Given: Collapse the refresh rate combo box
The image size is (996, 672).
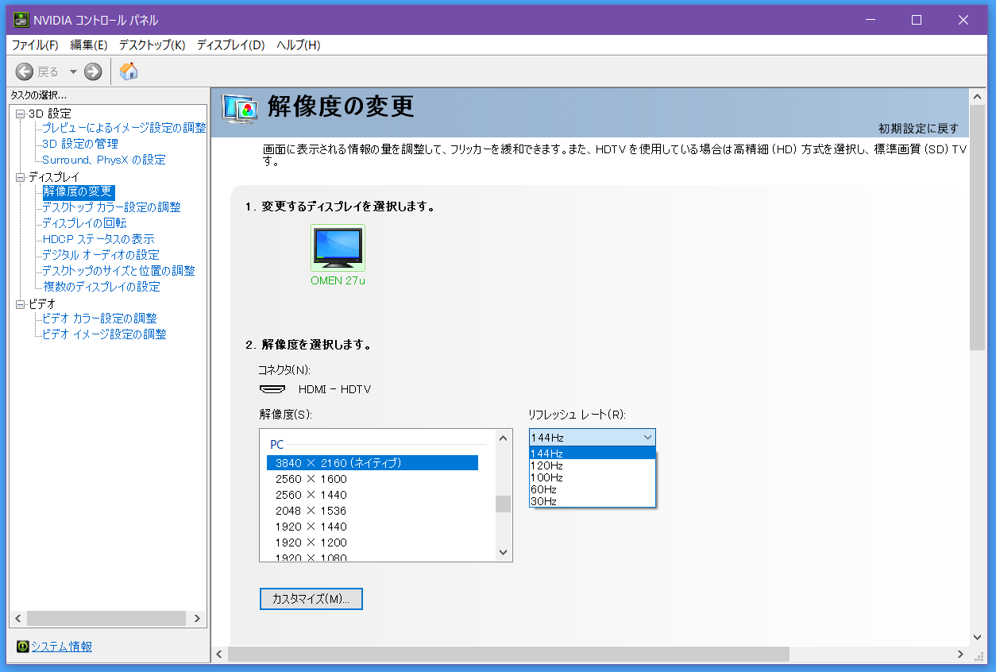Looking at the screenshot, I should point(593,438).
